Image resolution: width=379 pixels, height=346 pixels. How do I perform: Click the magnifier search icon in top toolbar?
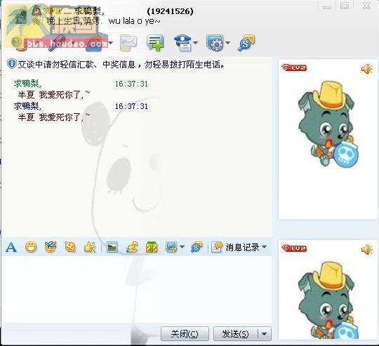point(246,43)
